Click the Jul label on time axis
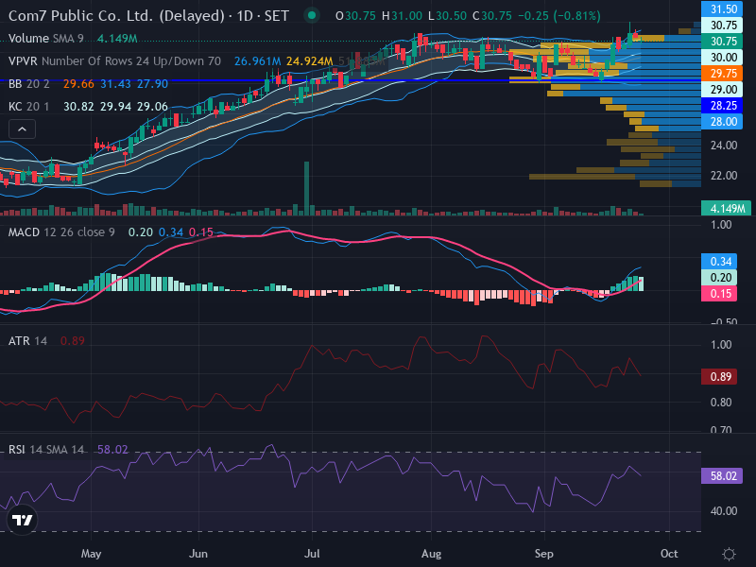This screenshot has height=567, width=756. [x=312, y=554]
